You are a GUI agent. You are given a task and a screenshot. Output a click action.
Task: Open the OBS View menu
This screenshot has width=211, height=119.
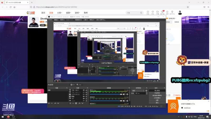click(62, 20)
